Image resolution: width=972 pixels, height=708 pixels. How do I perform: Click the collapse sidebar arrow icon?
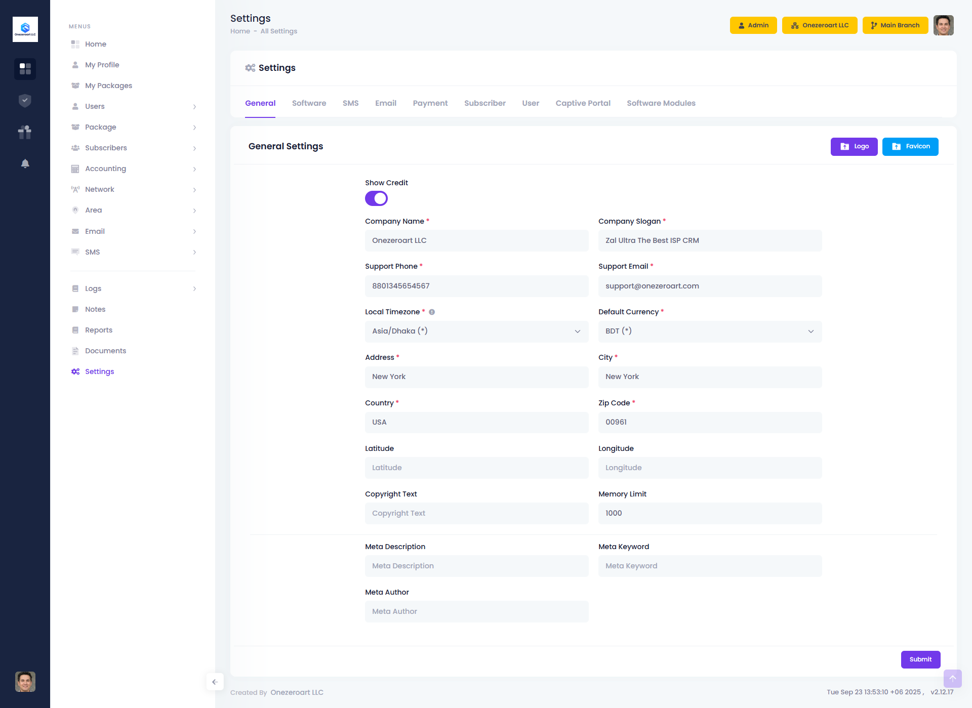point(215,682)
